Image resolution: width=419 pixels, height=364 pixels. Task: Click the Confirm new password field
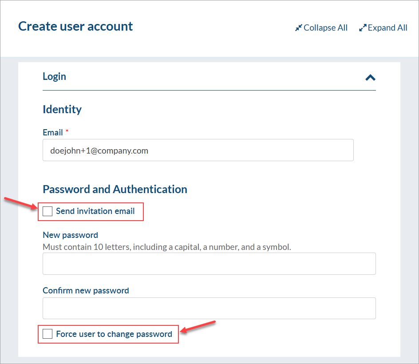[x=209, y=308]
